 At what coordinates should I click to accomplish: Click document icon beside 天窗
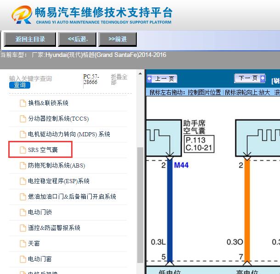coord(22,244)
